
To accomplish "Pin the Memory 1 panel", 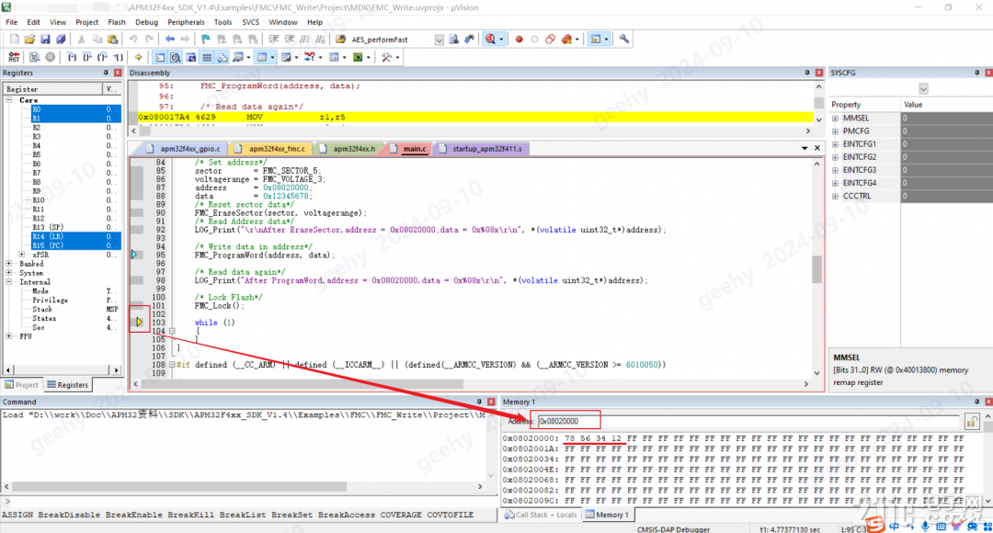I will 976,402.
